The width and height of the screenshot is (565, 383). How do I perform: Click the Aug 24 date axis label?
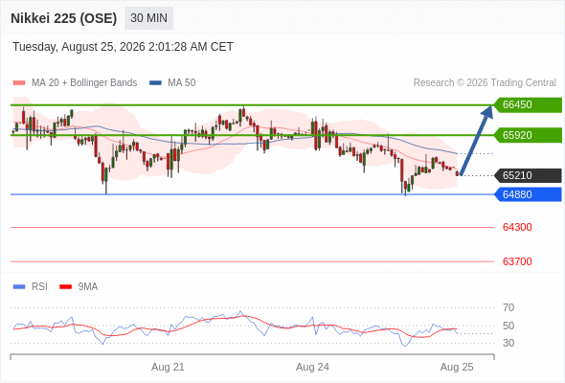(x=312, y=367)
